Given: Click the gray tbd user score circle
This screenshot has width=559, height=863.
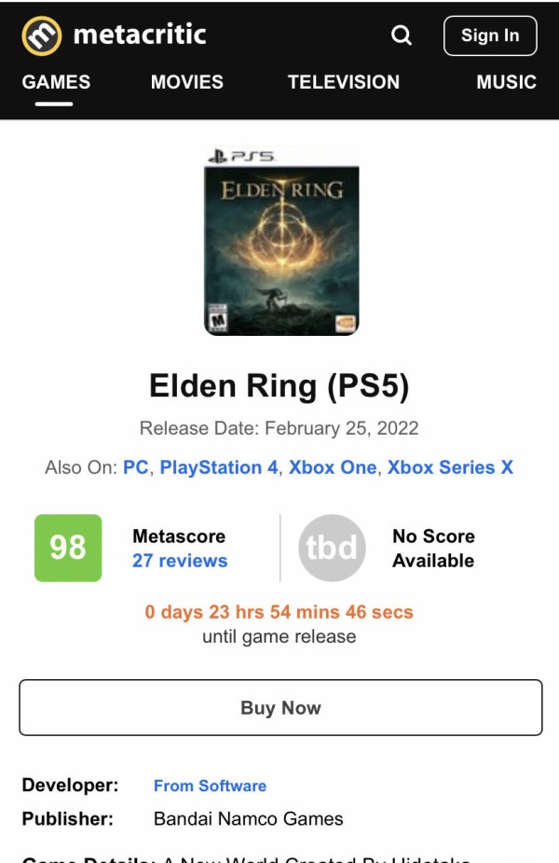Looking at the screenshot, I should click(332, 548).
